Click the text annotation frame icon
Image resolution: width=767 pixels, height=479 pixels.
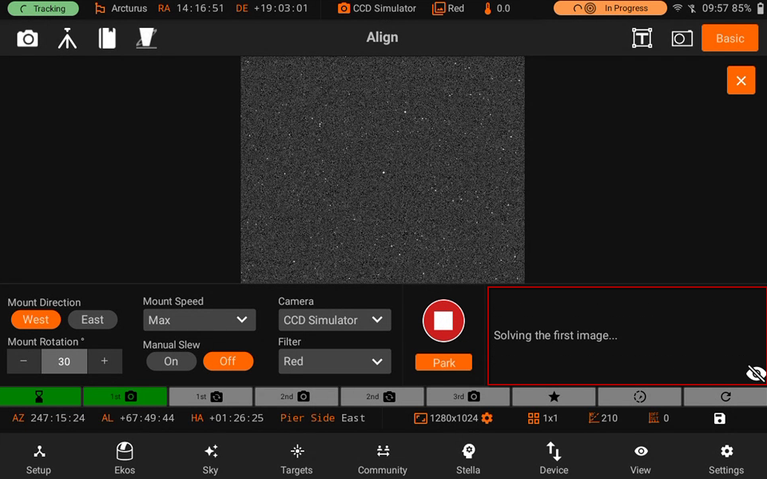[x=642, y=38]
